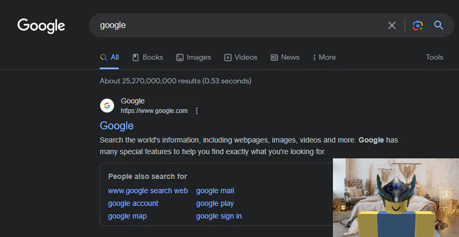Clear the search box with the X icon
The width and height of the screenshot is (459, 237).
tap(392, 25)
